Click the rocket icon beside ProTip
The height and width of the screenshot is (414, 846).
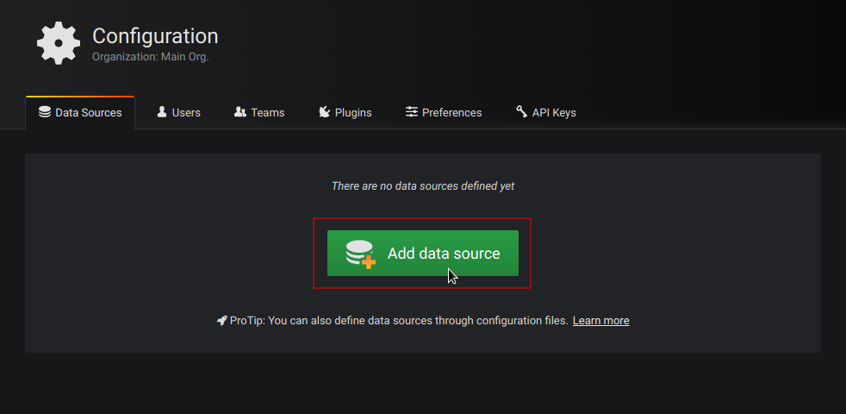tap(221, 321)
